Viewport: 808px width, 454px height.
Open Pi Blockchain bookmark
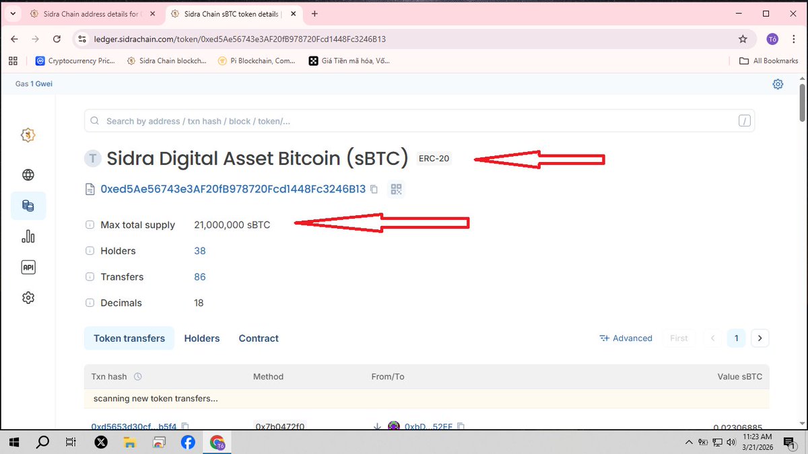point(257,61)
